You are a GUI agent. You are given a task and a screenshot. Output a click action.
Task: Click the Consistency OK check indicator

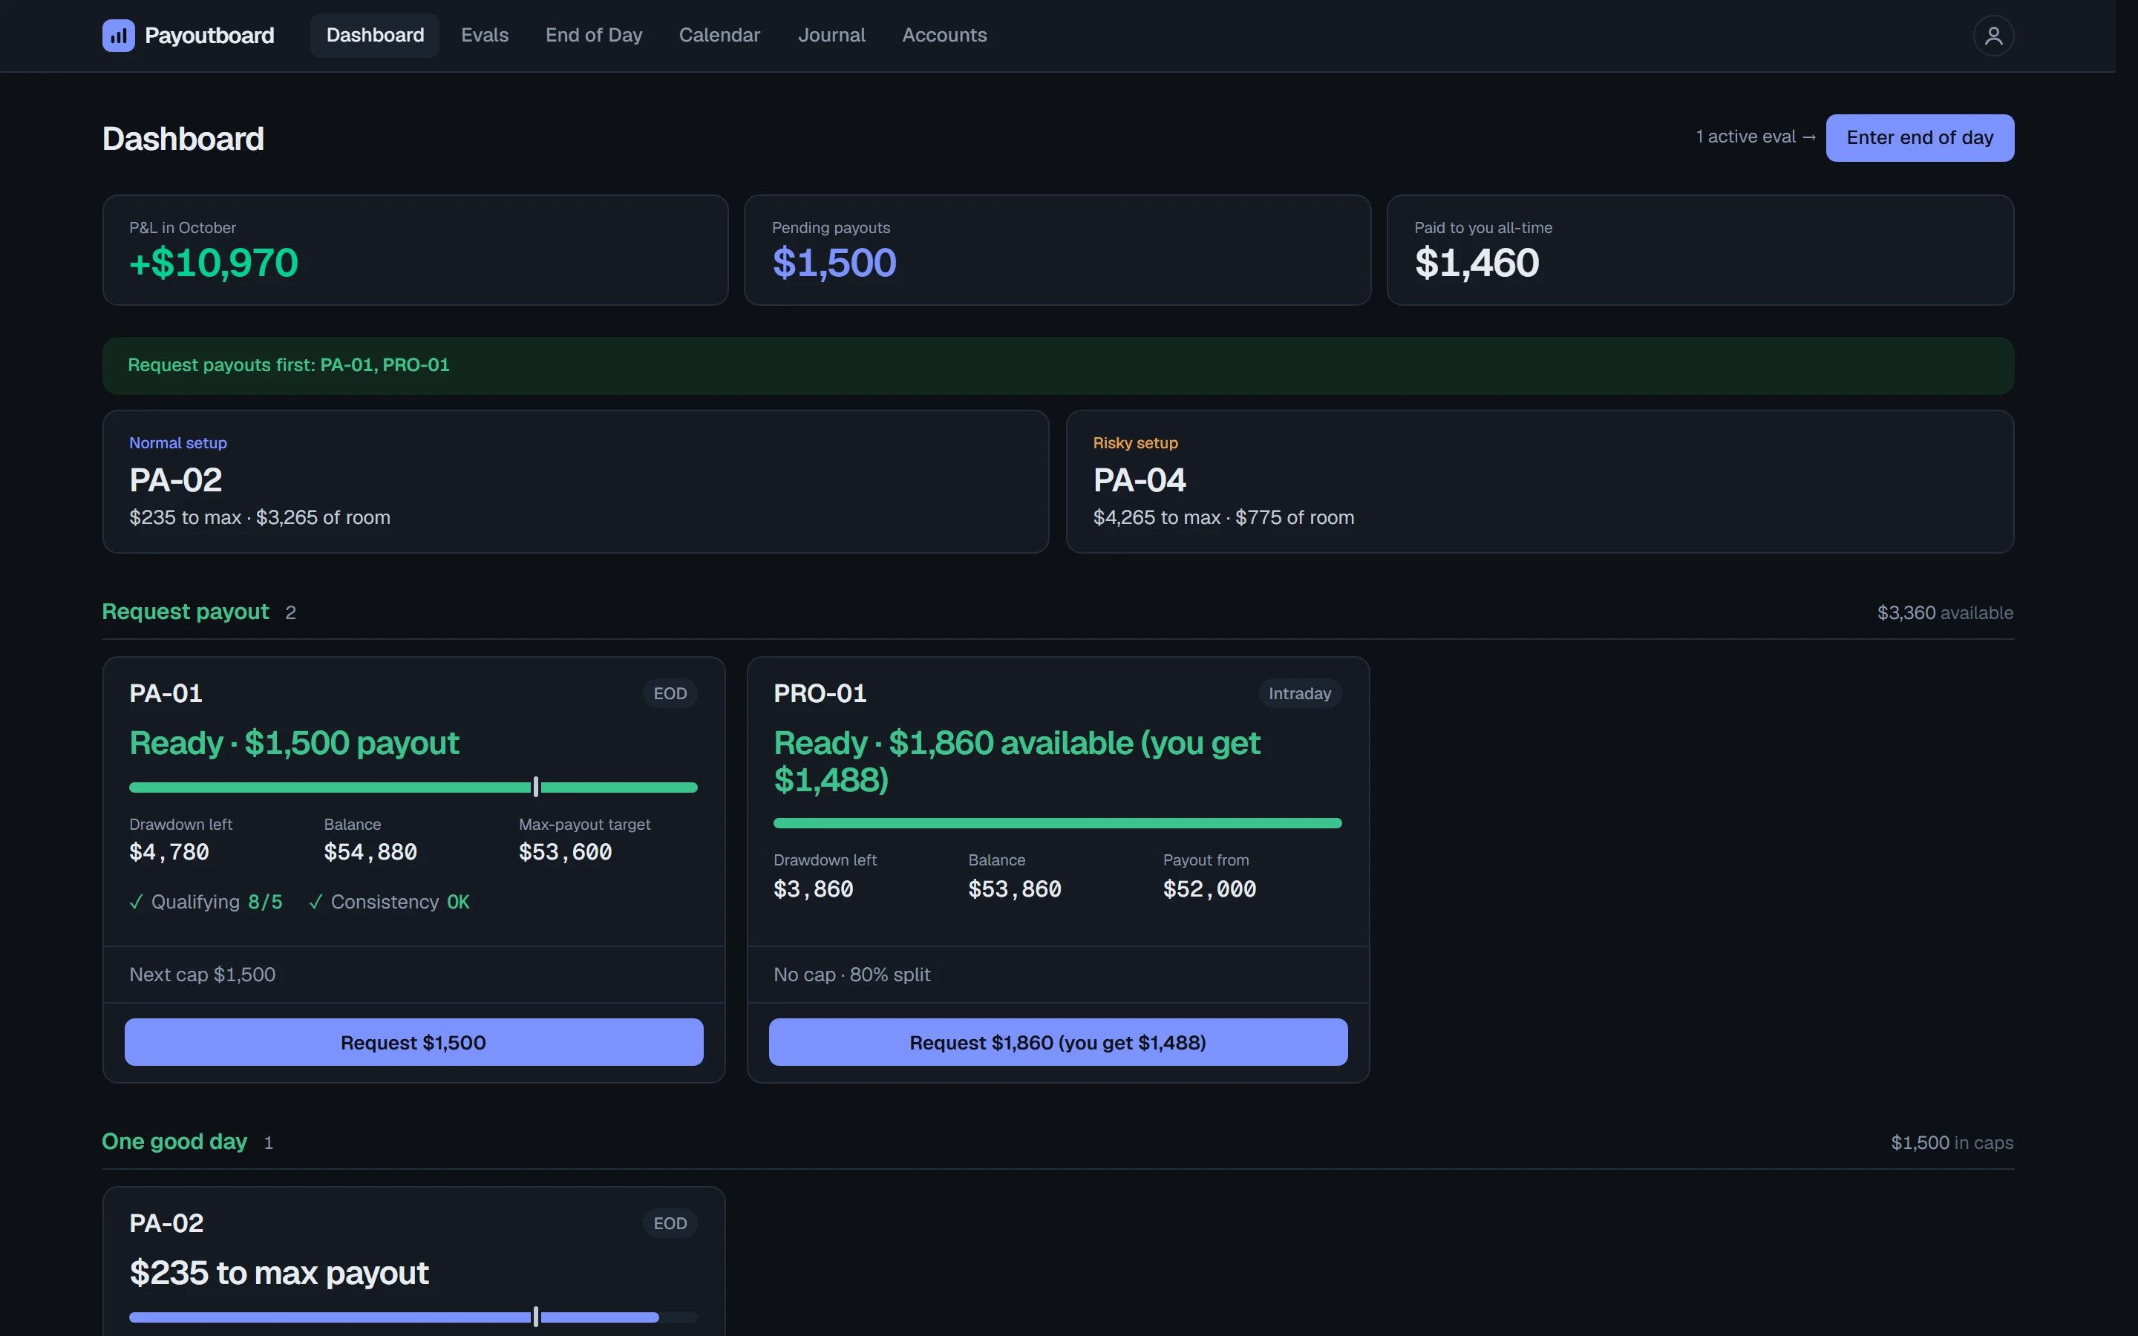point(389,902)
